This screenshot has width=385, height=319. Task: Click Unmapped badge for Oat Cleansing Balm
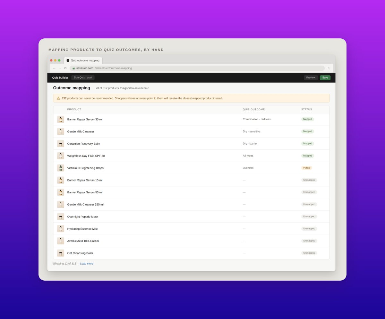[309, 253]
